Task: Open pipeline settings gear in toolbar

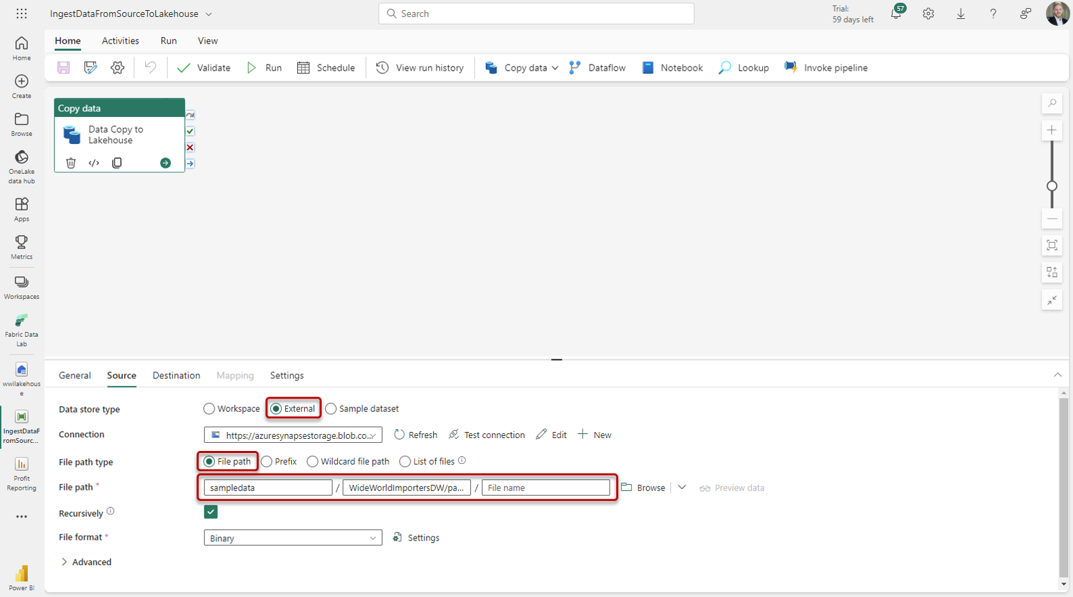Action: (x=117, y=67)
